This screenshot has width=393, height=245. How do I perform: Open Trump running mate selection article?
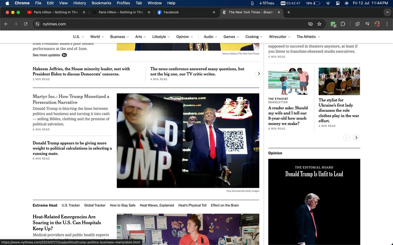(x=72, y=148)
